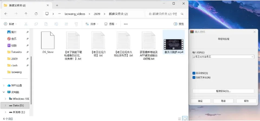Viewport: 260px width, 121px height.
Task: Switch to large icons view icon
Action: [185, 119]
